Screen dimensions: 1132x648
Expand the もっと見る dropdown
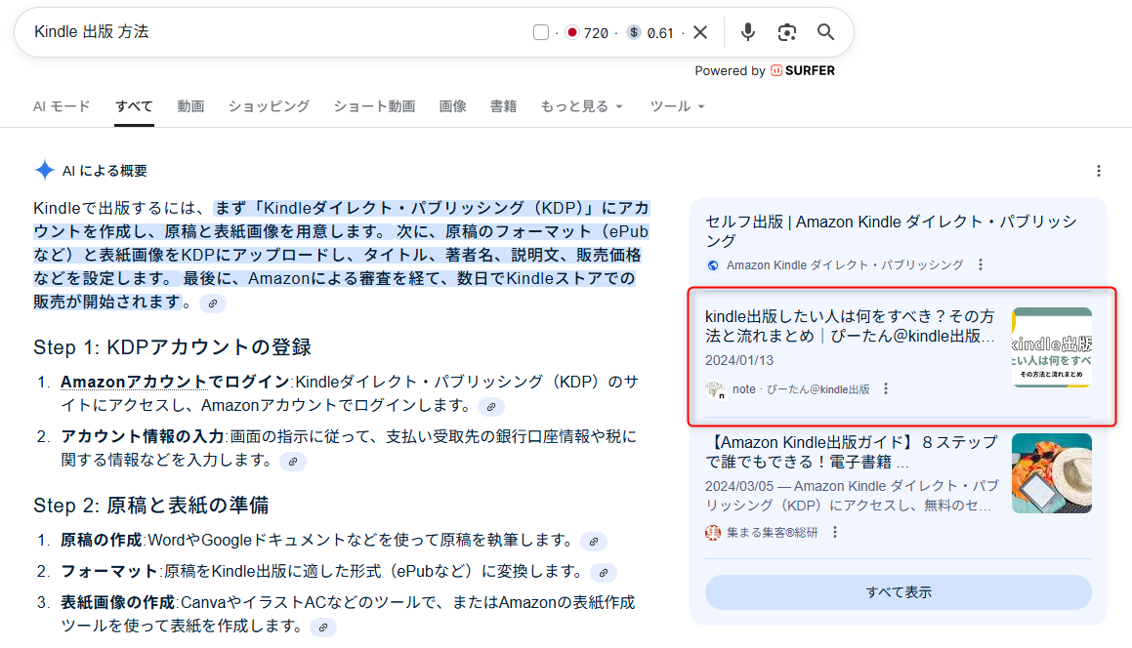[581, 106]
